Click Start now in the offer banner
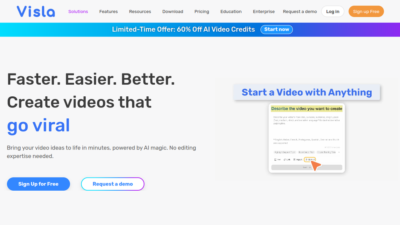Viewport: 400px width, 225px height. (276, 29)
